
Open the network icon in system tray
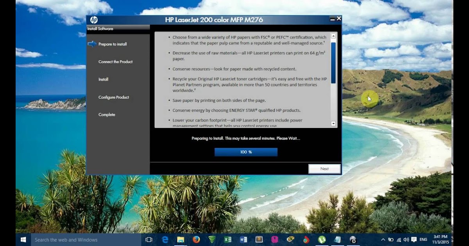click(399, 240)
